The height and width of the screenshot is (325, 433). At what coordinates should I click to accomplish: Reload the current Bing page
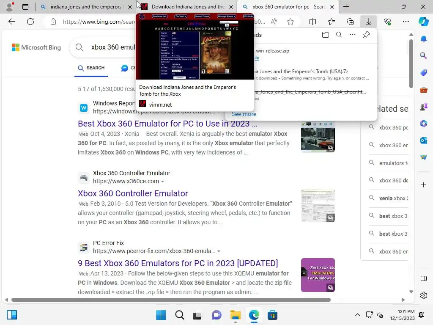click(30, 22)
